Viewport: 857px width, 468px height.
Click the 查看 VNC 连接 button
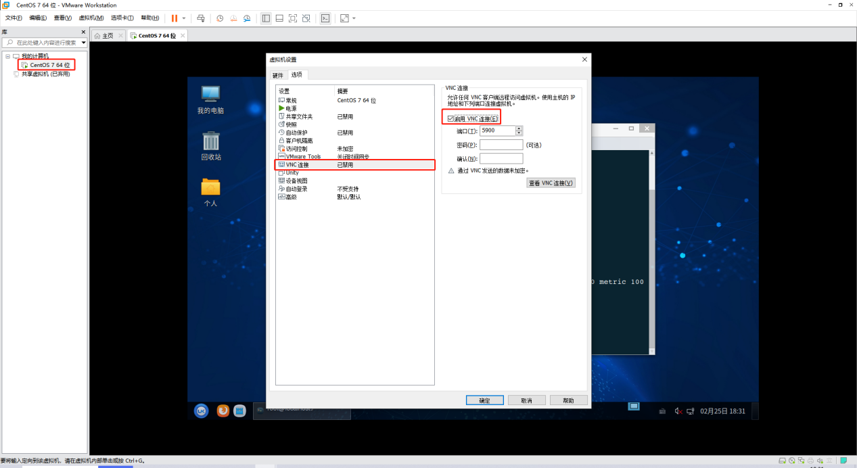click(x=551, y=183)
